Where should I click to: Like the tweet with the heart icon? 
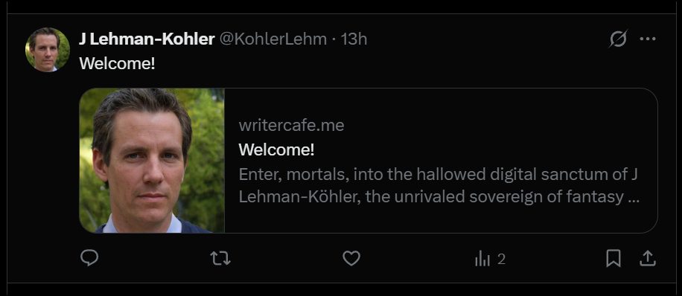pyautogui.click(x=351, y=259)
